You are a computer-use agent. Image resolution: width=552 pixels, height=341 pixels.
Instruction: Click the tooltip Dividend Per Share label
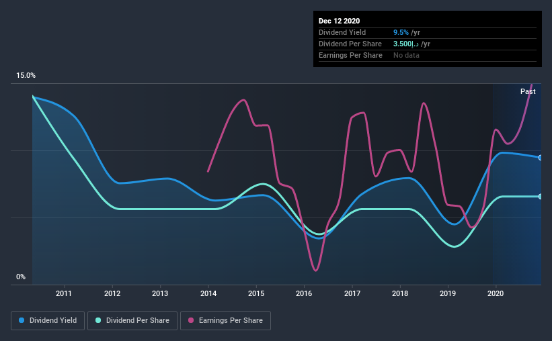pyautogui.click(x=350, y=44)
